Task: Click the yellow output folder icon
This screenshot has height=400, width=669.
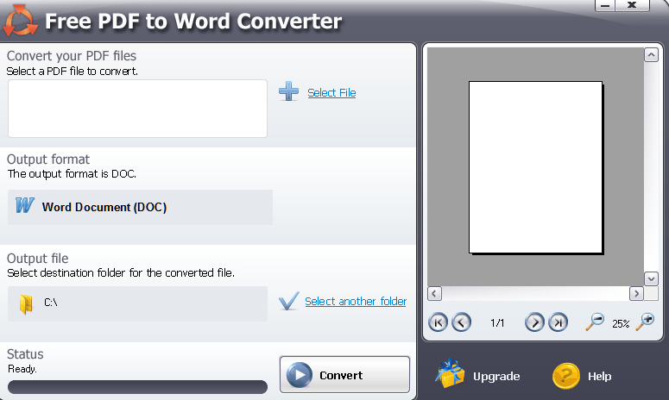Action: [x=26, y=304]
